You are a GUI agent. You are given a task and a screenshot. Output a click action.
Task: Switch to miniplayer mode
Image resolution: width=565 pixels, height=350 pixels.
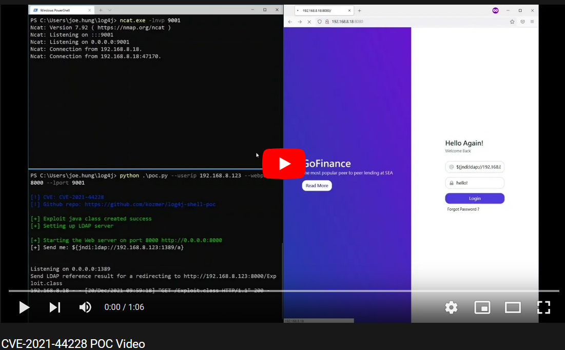[482, 307]
